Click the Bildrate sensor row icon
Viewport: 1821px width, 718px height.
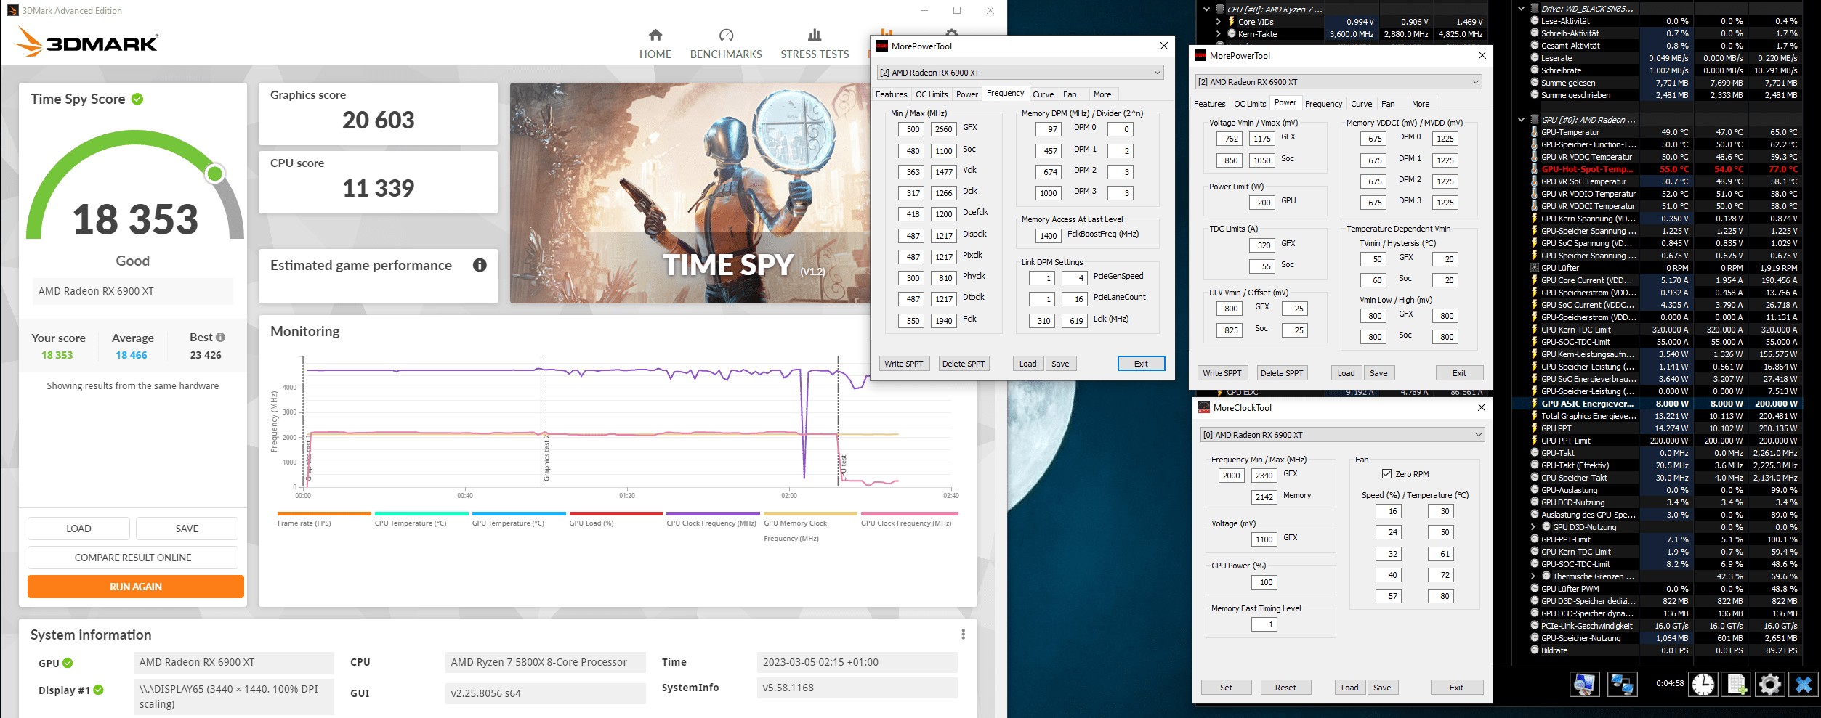tap(1535, 650)
